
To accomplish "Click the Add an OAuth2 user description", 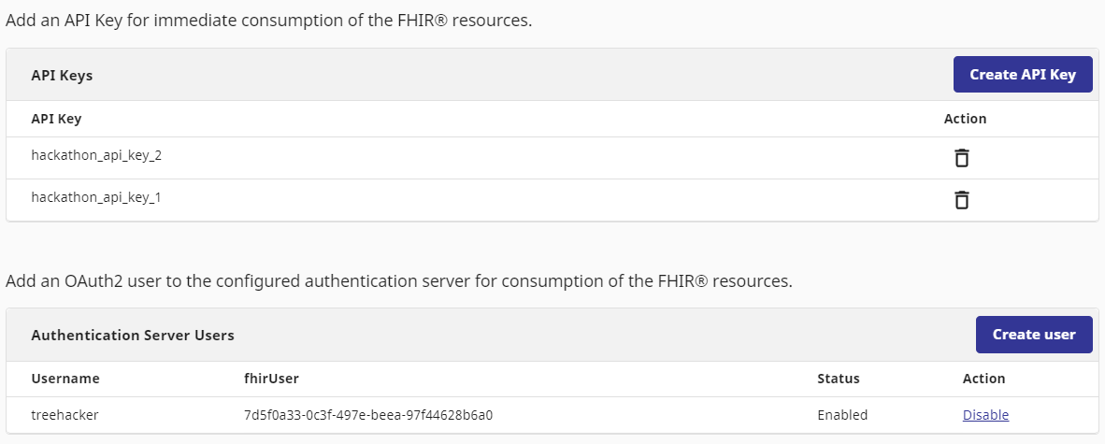I will point(399,280).
